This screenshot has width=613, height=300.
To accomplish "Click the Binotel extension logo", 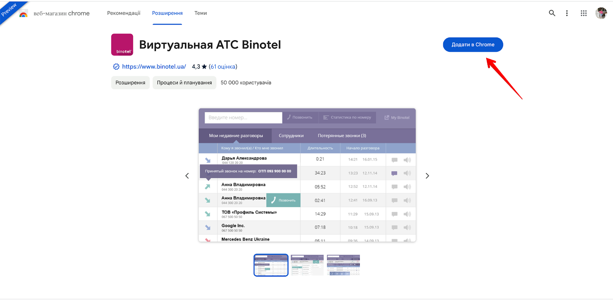I will (122, 44).
